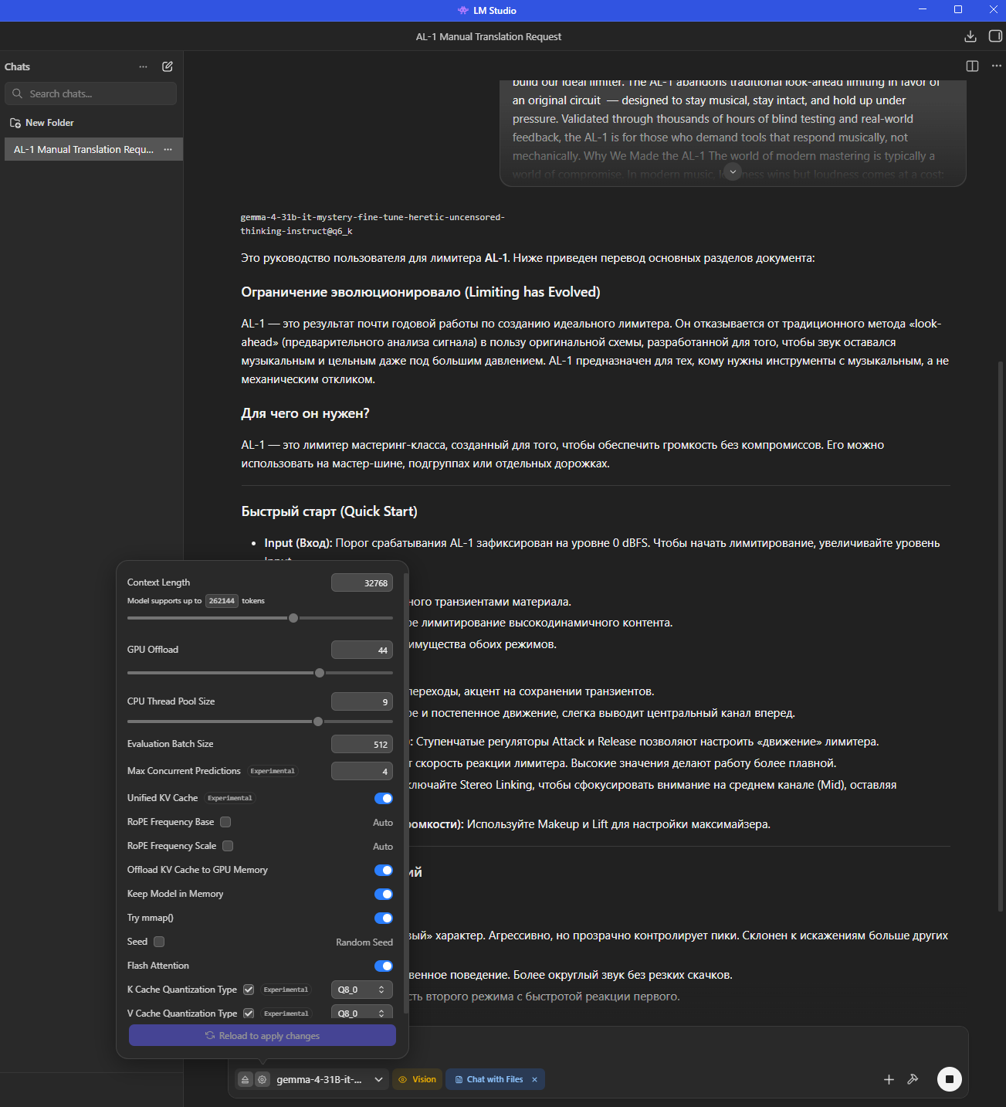Check the RoPE Frequency Scale checkbox

pyautogui.click(x=228, y=846)
